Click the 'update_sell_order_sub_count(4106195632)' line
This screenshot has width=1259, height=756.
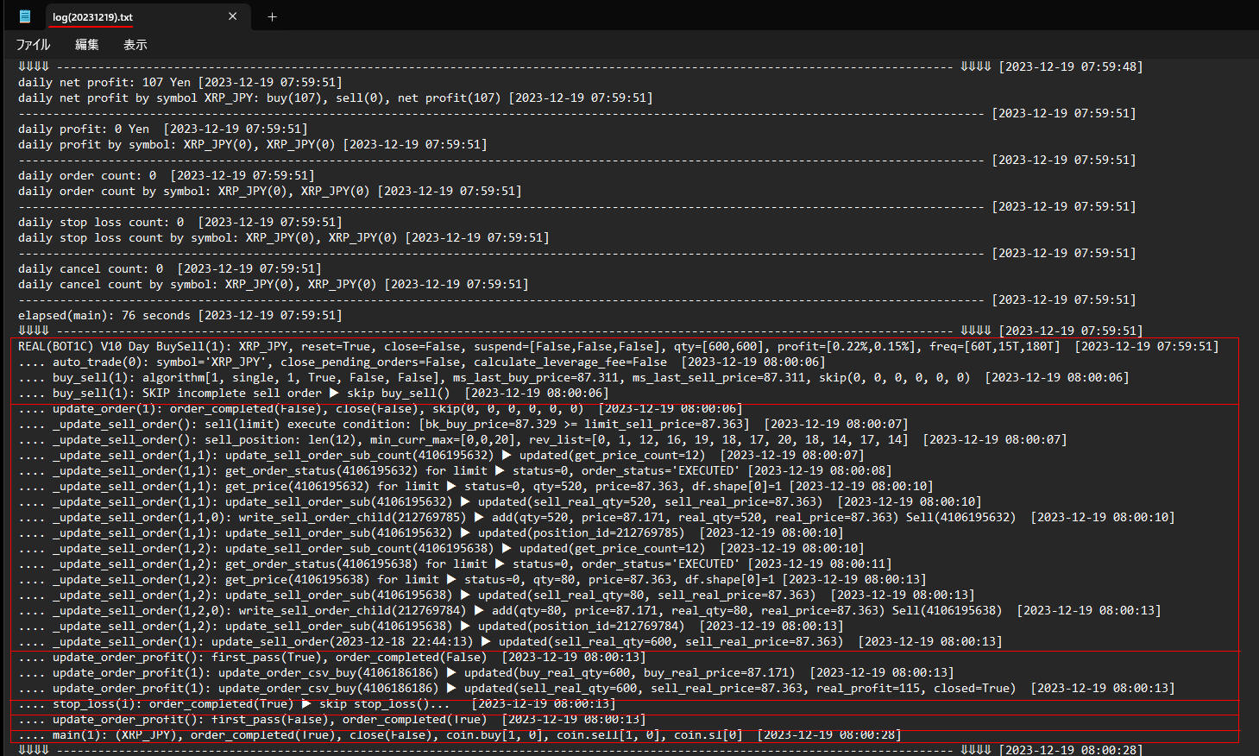tap(441, 455)
